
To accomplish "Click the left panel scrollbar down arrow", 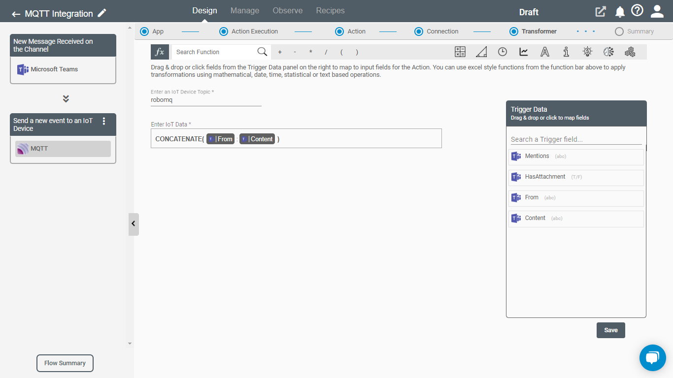I will 130,344.
